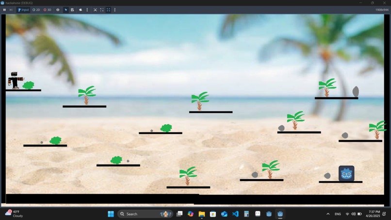391x220 pixels.
Task: Toggle selection visibility eye icon
Action: pos(58,10)
